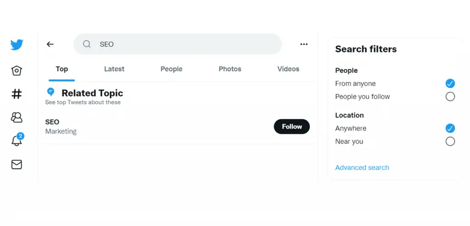Switch to the Latest tab

pos(114,69)
